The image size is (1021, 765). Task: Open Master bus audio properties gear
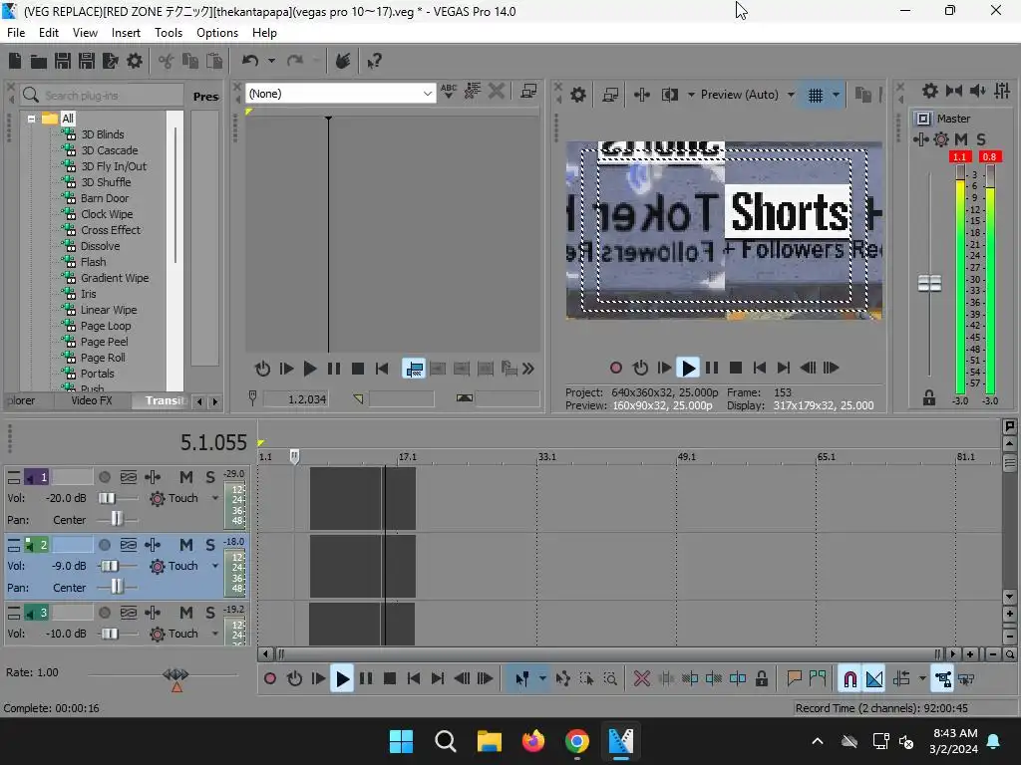[930, 91]
